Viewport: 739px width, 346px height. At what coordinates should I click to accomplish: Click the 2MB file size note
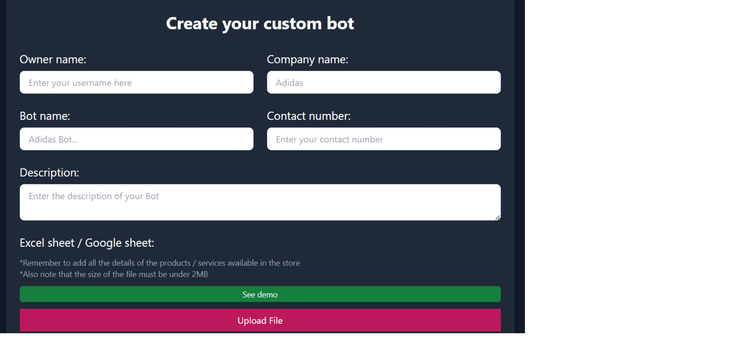114,274
